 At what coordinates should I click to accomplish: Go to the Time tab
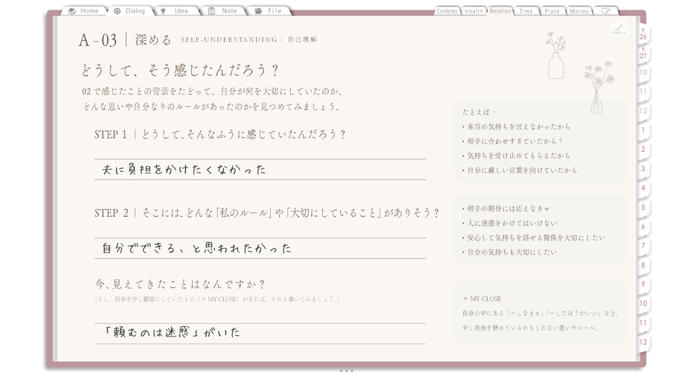point(526,11)
